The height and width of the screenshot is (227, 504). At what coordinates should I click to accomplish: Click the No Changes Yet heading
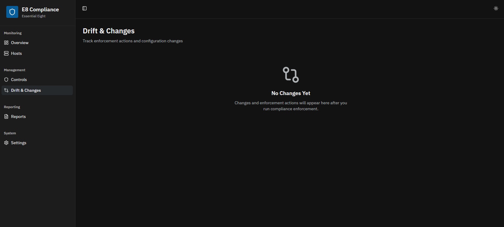[x=291, y=93]
